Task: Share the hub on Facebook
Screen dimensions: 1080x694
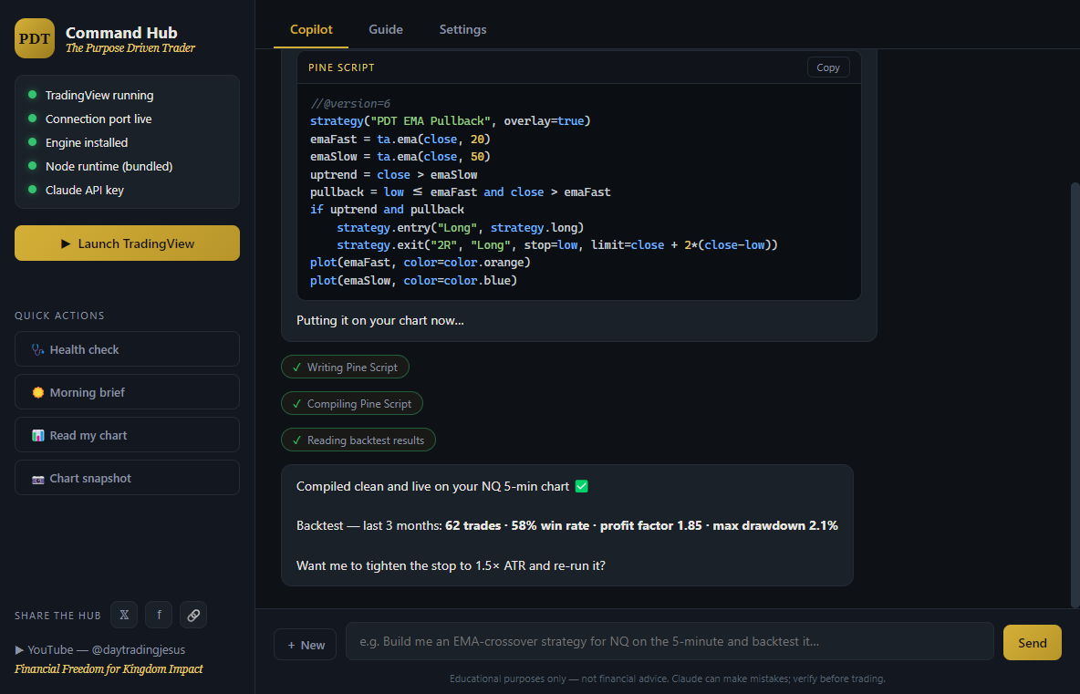Action: click(x=159, y=615)
